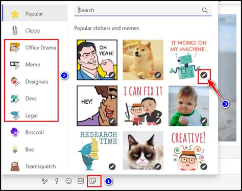Open the emoji picker smiley icon
This screenshot has height=191, width=242.
[68, 181]
